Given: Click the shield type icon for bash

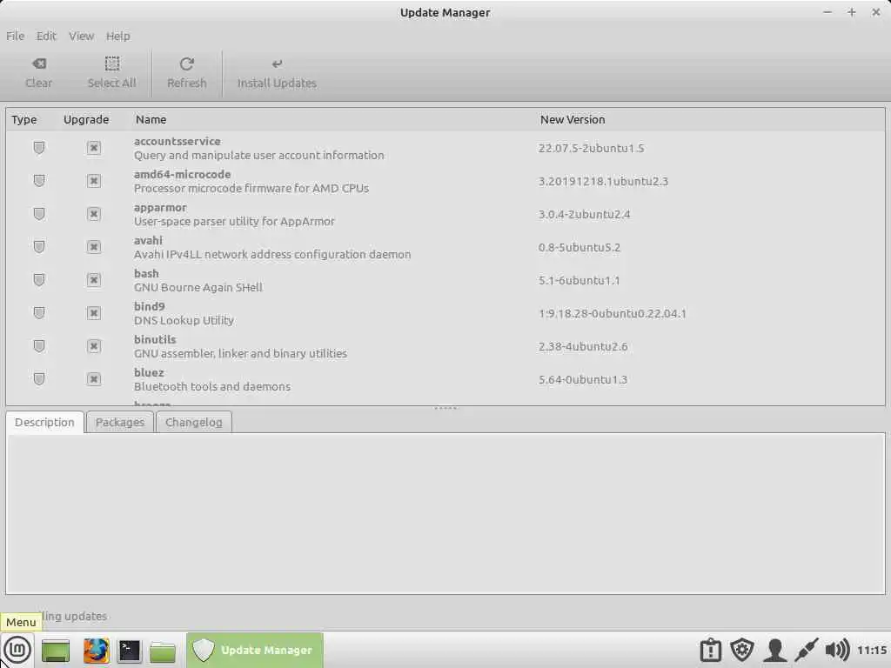Looking at the screenshot, I should click(38, 280).
